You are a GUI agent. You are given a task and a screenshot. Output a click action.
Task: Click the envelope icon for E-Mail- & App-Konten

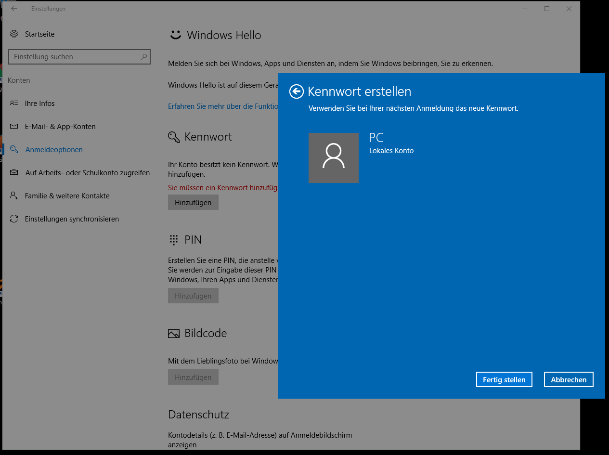click(x=14, y=126)
